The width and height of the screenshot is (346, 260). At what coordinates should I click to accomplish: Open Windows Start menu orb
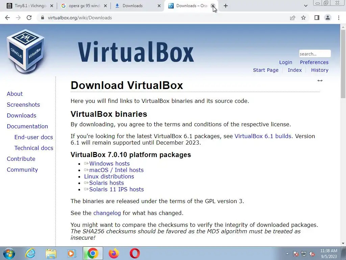tap(9, 253)
